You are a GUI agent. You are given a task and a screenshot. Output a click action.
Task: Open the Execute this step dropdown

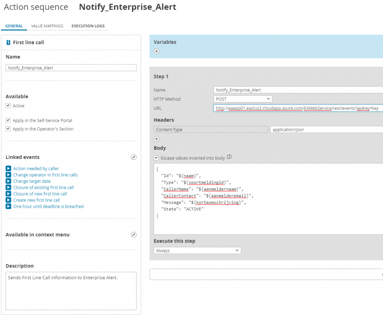197,250
